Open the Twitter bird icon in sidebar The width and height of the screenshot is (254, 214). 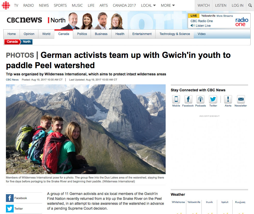click(x=213, y=99)
